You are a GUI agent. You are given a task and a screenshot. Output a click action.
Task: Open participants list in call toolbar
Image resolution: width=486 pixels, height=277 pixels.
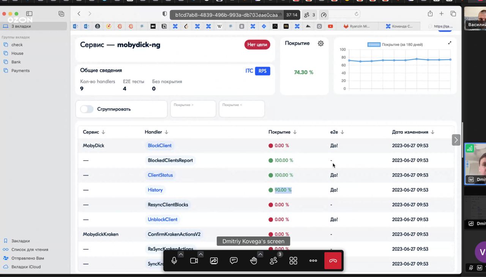point(273,261)
